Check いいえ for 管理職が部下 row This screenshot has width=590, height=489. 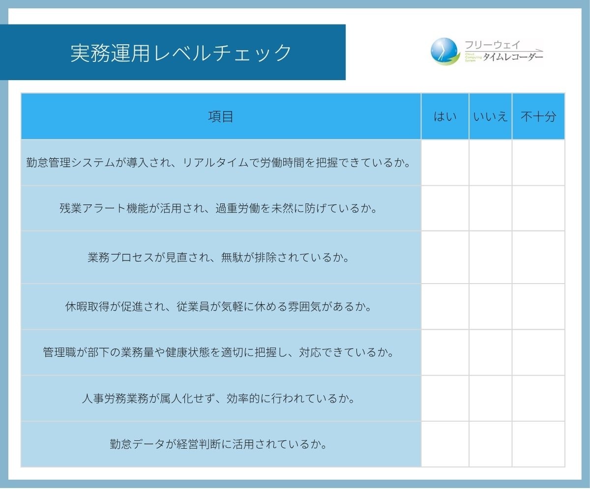pos(490,352)
